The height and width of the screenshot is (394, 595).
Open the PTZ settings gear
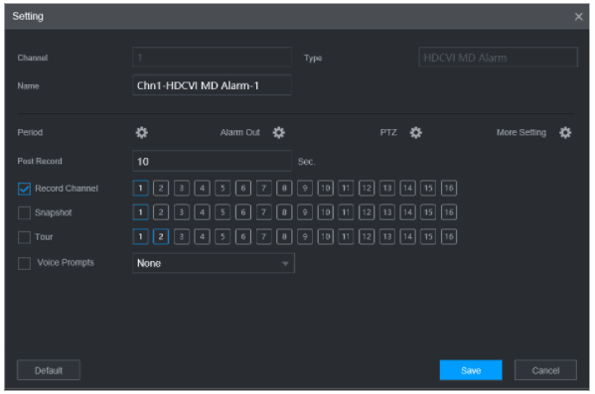[x=415, y=133]
